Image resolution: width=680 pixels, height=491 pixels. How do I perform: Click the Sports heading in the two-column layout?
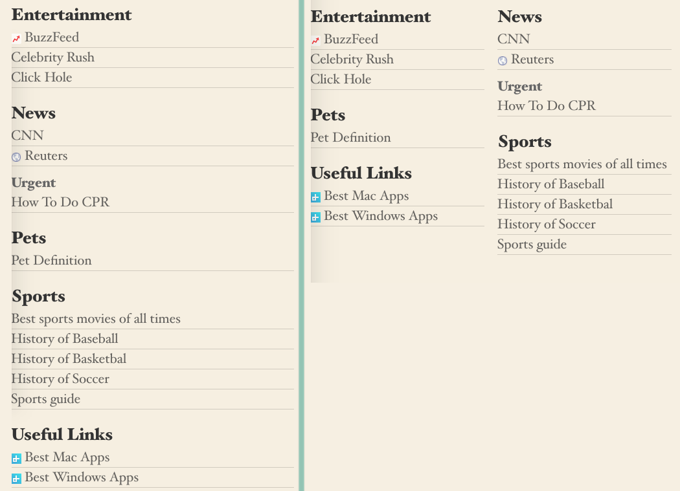point(525,142)
